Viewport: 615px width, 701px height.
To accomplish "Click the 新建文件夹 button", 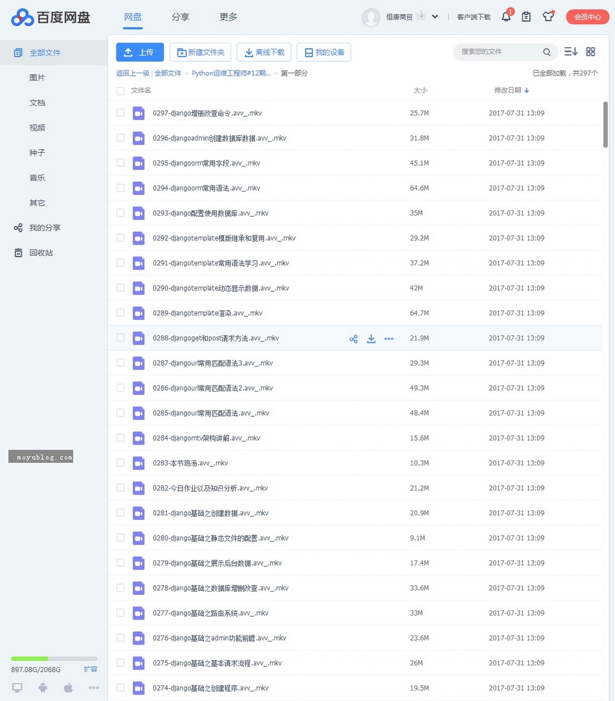I will click(x=200, y=52).
